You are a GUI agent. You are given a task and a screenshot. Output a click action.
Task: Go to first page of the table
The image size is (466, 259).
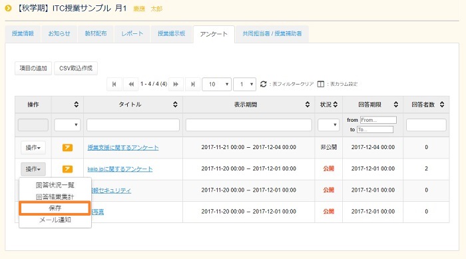click(114, 84)
